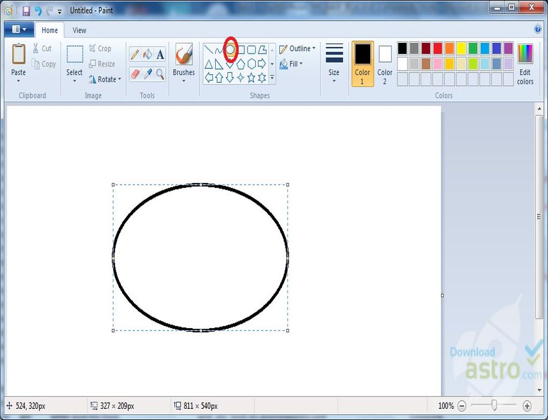This screenshot has width=548, height=420.
Task: Choose the Down arrow shape
Action: pyautogui.click(x=230, y=77)
